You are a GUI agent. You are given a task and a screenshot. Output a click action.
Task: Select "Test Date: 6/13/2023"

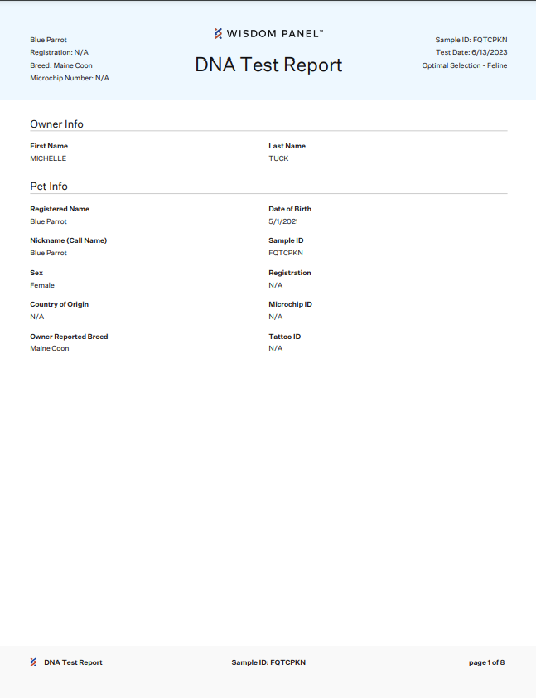tap(471, 52)
